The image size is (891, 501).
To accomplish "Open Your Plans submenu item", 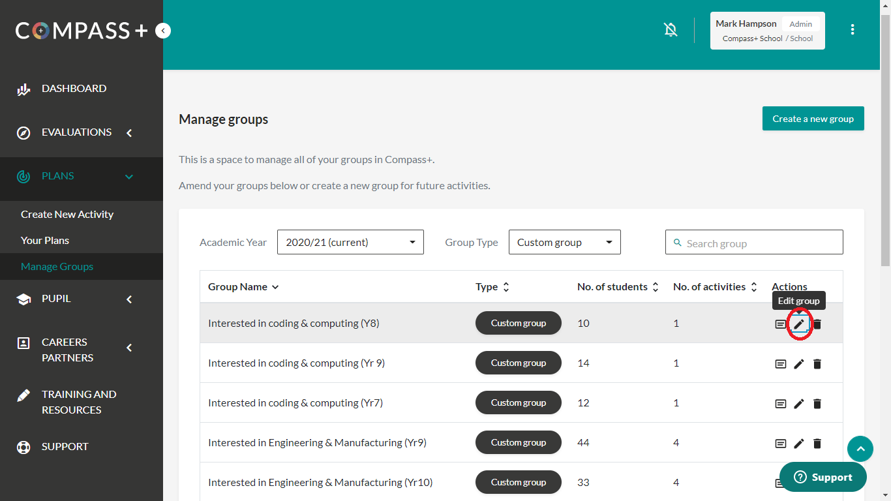I will tap(45, 241).
